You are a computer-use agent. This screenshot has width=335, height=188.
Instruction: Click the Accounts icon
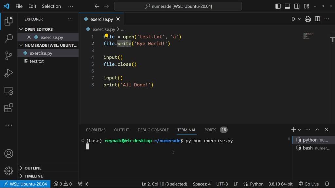[9, 153]
